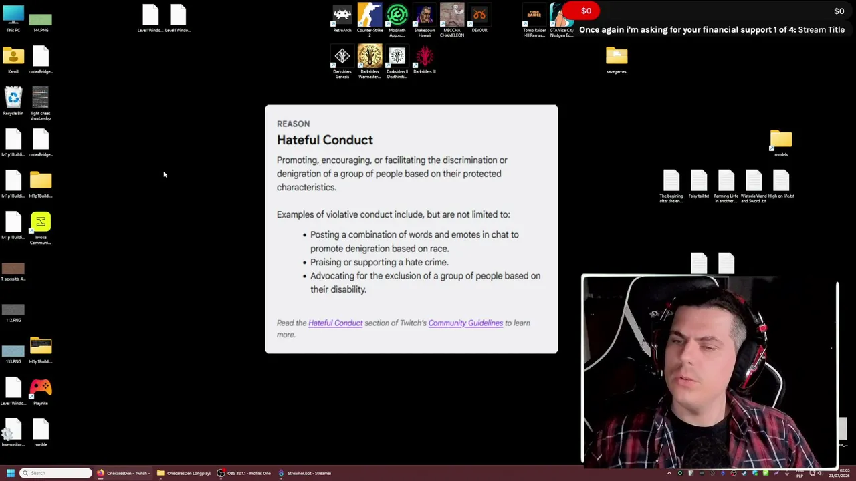
Task: Open the 133.PNG image file
Action: [x=13, y=354]
